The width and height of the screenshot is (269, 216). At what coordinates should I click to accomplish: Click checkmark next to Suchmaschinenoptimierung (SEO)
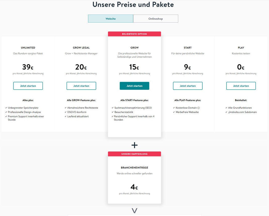113,108
